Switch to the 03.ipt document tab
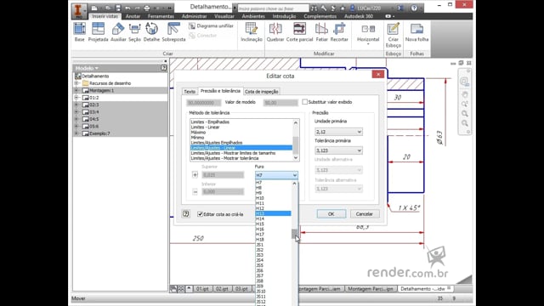The width and height of the screenshot is (544, 306). click(241, 289)
